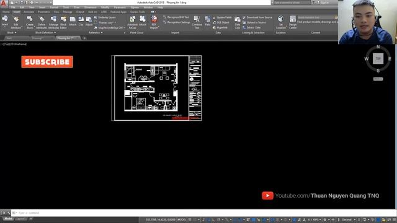Viewport: 397px width, 223px height.
Task: Open Manage Attributes tool
Action: pyautogui.click(x=53, y=22)
